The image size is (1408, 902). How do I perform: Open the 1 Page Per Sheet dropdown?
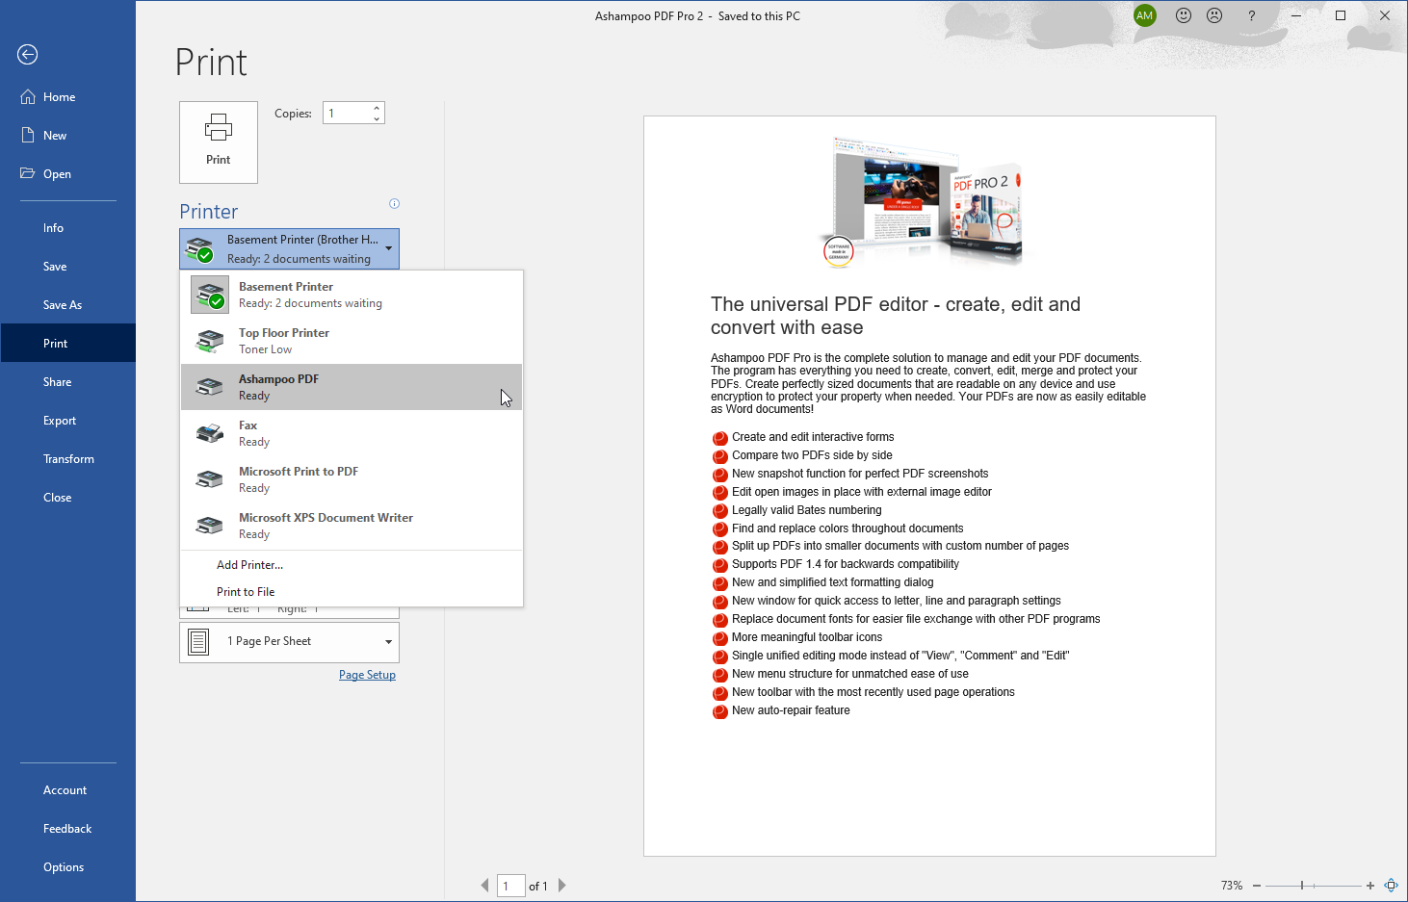click(289, 642)
